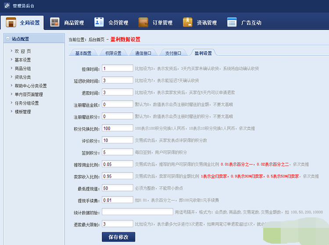
Task: Focus the 最低提现值 input field
Action: tap(118, 188)
